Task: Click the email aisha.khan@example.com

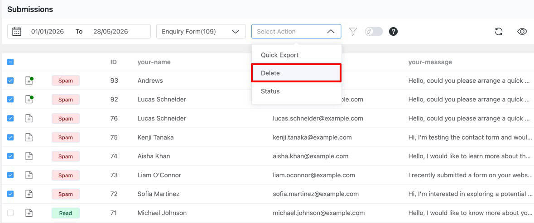Action: 311,157
